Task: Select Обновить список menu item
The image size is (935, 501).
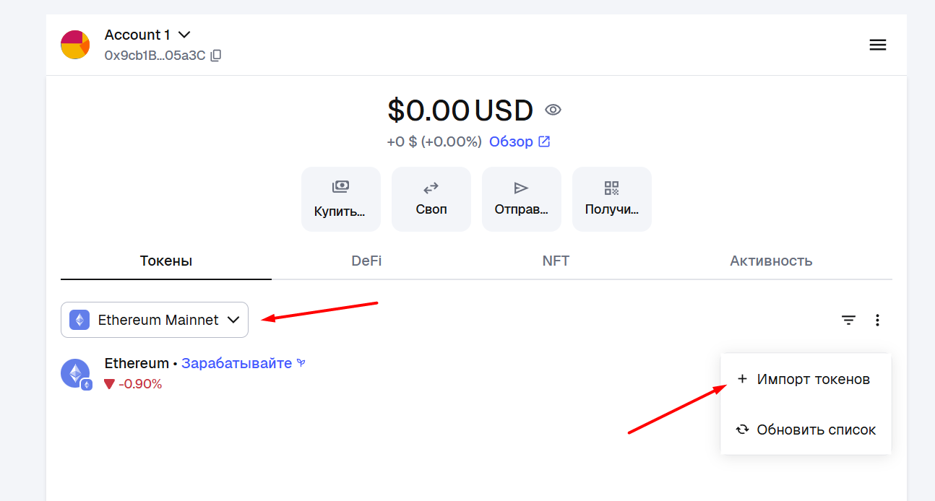Action: [x=806, y=430]
